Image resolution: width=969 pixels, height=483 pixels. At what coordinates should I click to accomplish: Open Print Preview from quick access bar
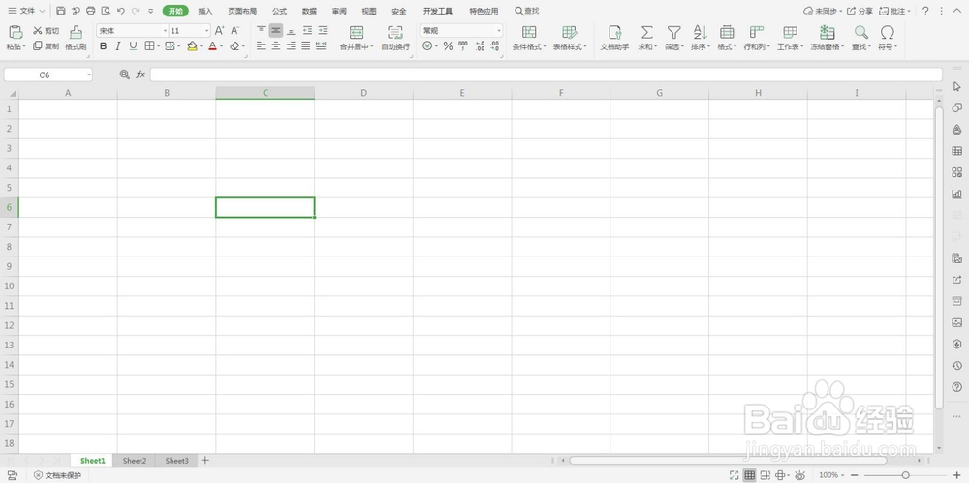coord(106,11)
